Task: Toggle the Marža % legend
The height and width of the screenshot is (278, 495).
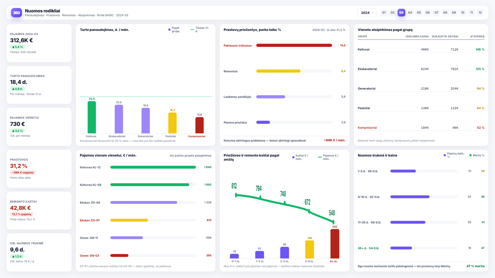Action: coord(477,155)
